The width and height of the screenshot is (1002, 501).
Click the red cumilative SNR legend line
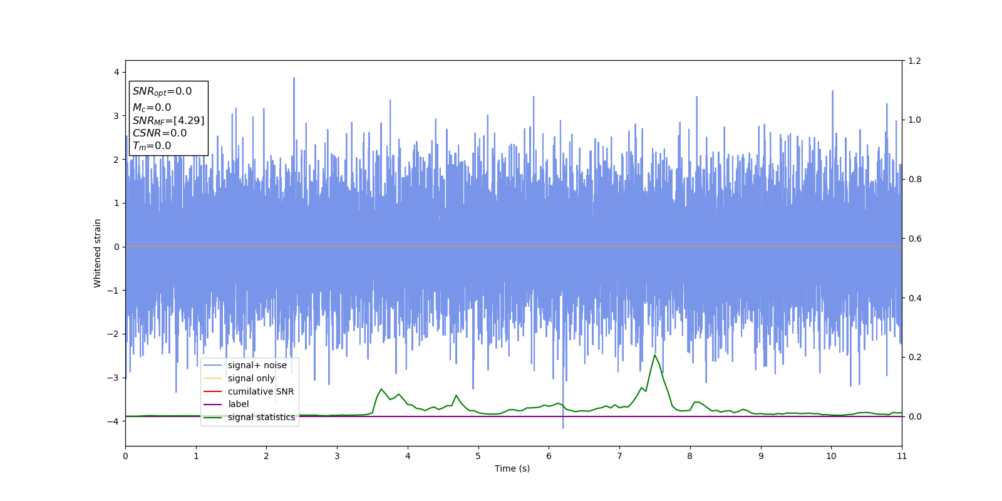point(213,391)
